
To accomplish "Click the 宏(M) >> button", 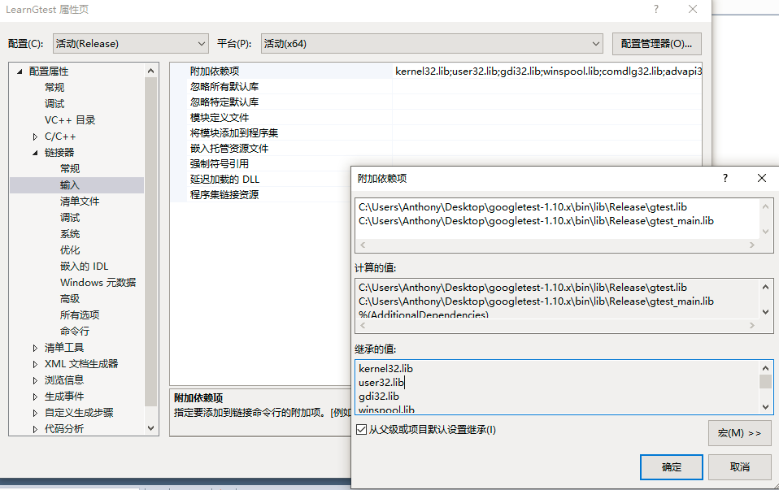I will pos(739,433).
